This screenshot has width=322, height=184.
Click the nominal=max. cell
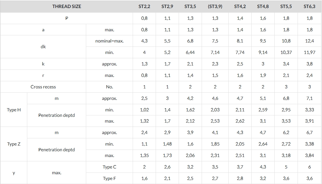point(109,41)
